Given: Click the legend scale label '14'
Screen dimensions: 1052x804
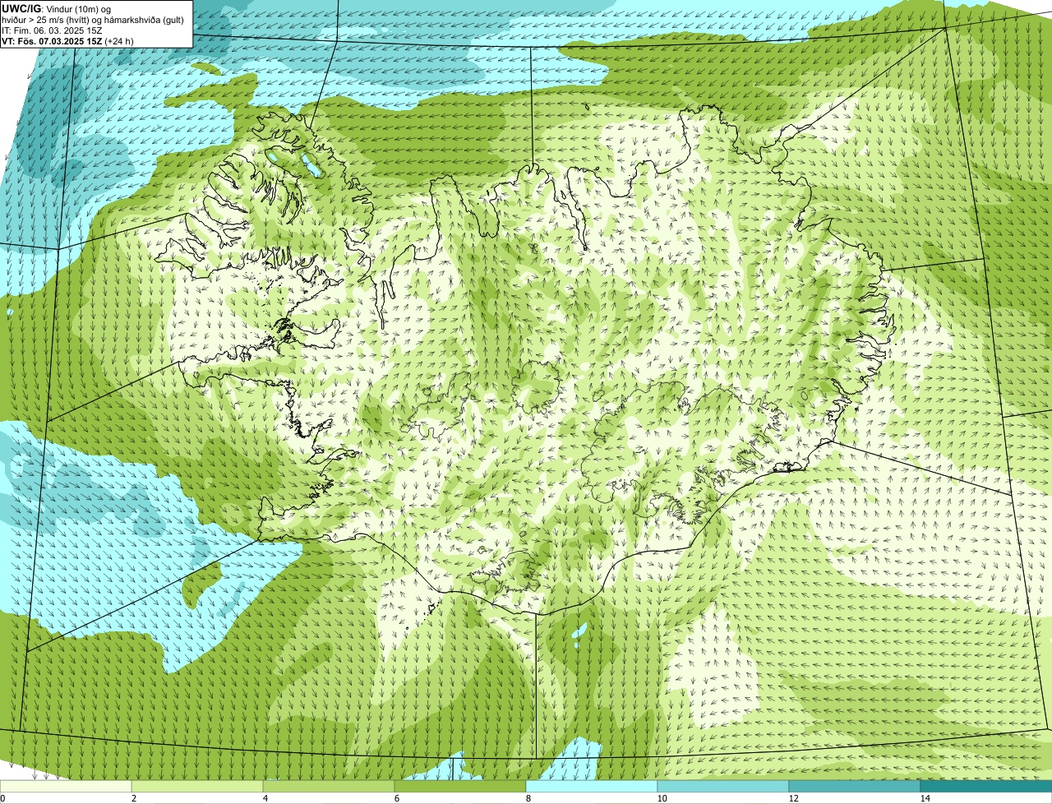Looking at the screenshot, I should point(925,798).
